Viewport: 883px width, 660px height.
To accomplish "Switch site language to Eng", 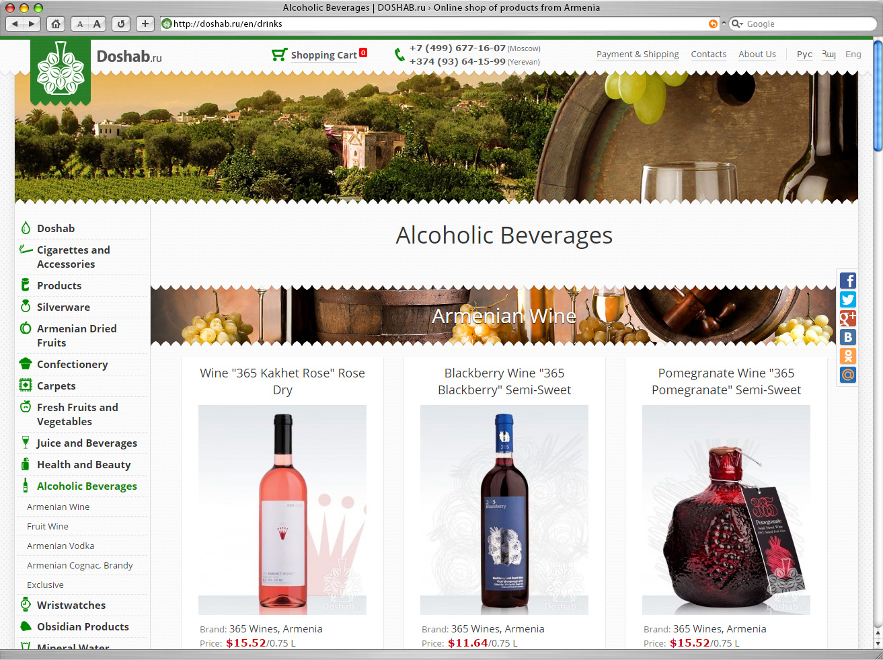I will click(x=853, y=54).
